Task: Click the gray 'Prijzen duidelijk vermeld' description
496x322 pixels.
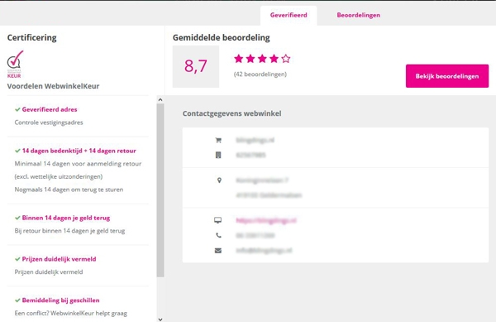Action: (49, 272)
